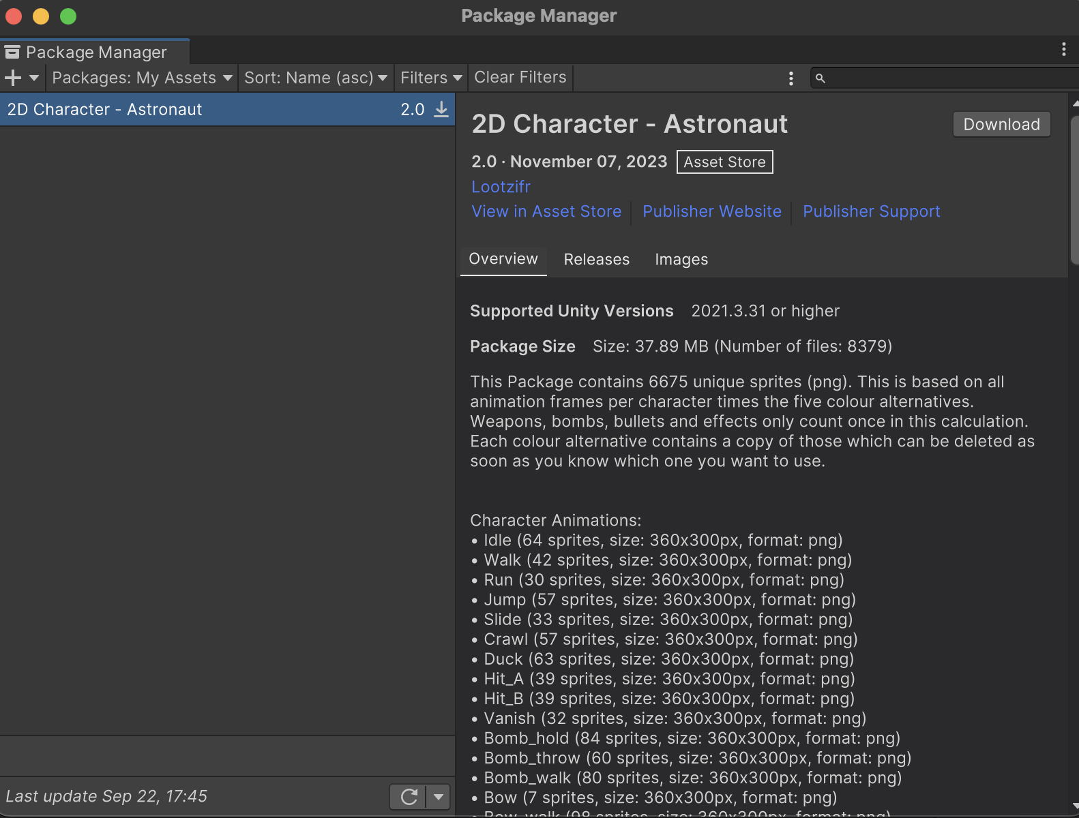Click the refresh package list icon
The image size is (1079, 818).
coord(409,796)
